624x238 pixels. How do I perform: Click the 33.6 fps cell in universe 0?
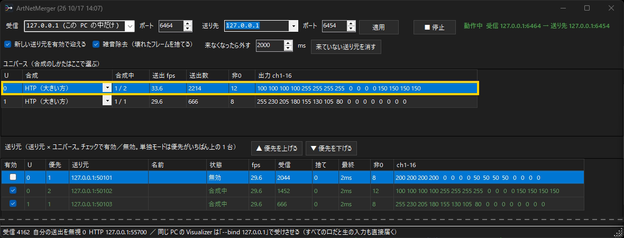[x=167, y=88]
